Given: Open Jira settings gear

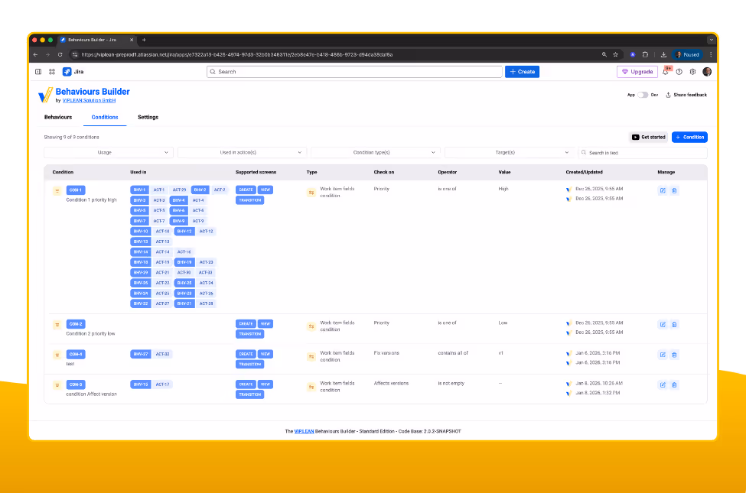Looking at the screenshot, I should pos(692,72).
